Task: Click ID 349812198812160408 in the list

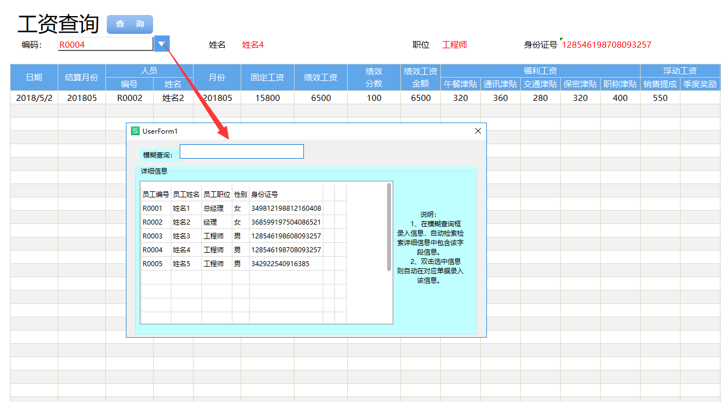Action: 286,208
